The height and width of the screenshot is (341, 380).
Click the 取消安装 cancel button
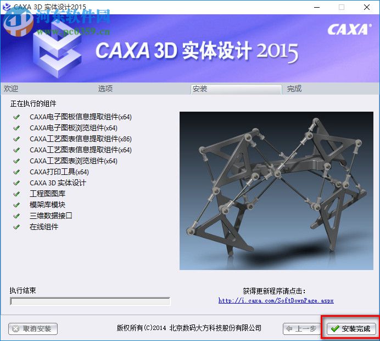[33, 329]
